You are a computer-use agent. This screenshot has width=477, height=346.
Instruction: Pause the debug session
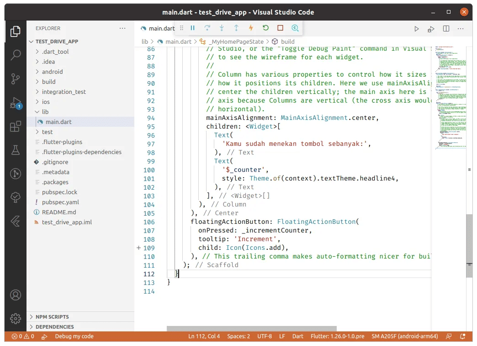coord(192,28)
